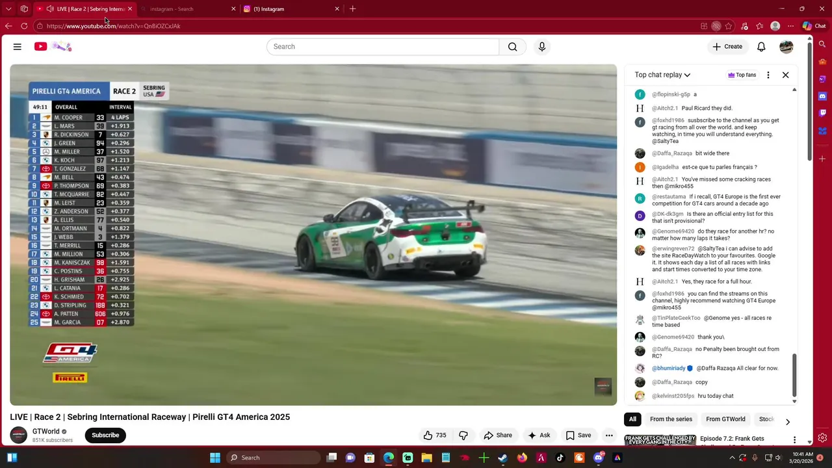Select the All filter chip
Image resolution: width=832 pixels, height=468 pixels.
[632, 419]
